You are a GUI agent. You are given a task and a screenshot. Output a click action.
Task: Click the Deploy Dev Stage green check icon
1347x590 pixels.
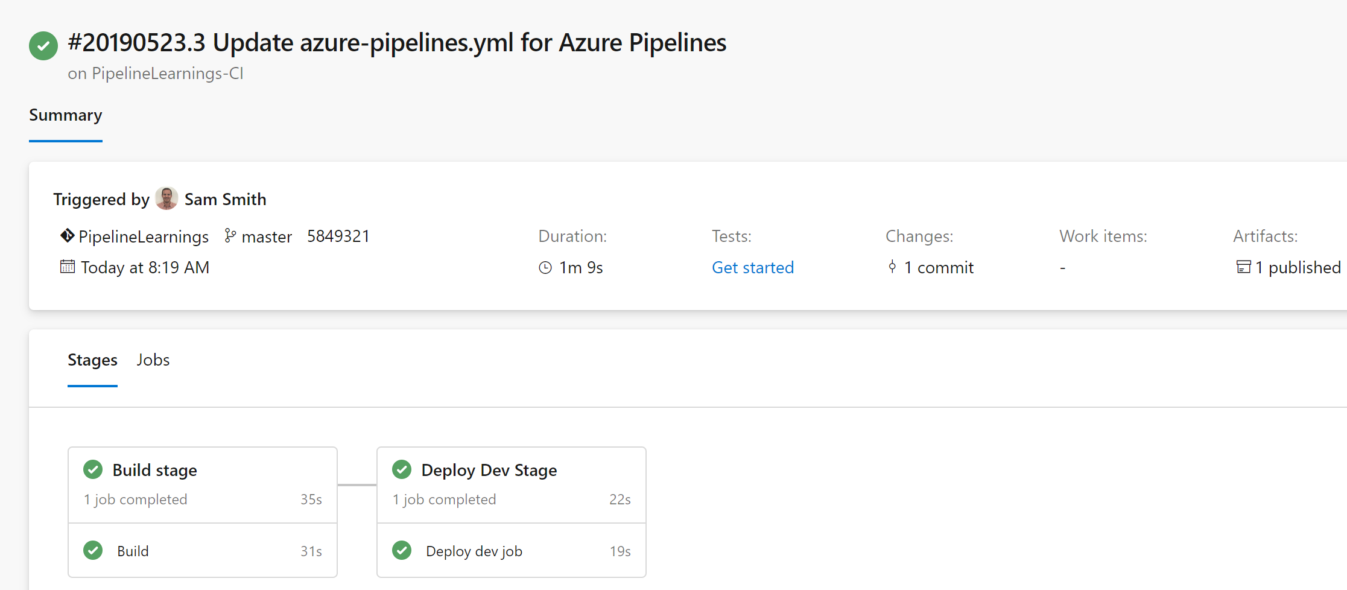point(402,469)
